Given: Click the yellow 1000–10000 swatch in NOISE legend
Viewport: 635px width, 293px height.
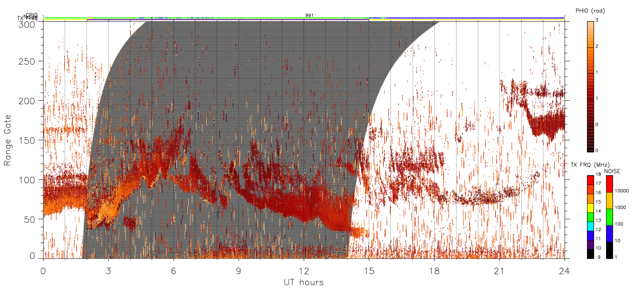Looking at the screenshot, I should click(609, 201).
